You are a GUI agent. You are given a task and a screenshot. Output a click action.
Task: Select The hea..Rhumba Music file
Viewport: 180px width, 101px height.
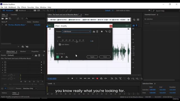(x=17, y=25)
